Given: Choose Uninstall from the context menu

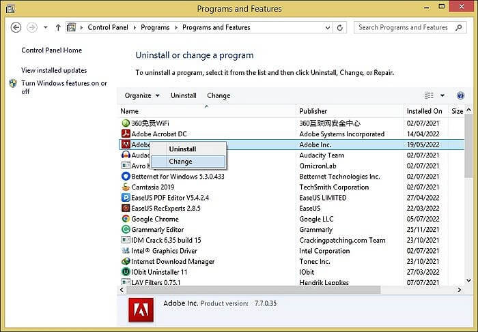Looking at the screenshot, I should coord(182,149).
